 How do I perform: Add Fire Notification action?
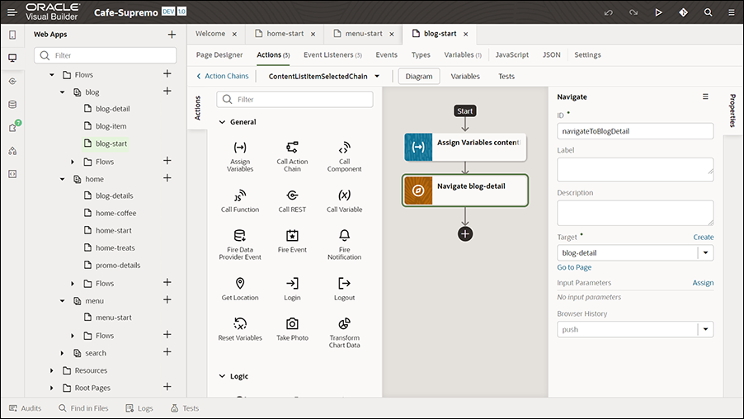point(345,244)
